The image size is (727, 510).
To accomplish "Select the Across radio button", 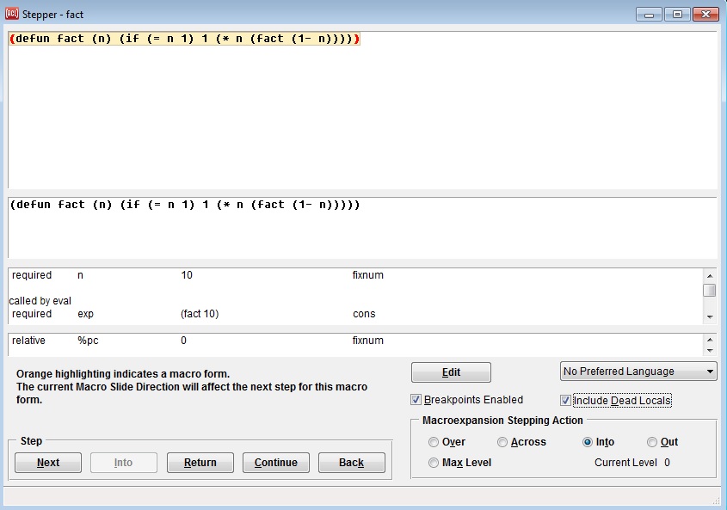I will pyautogui.click(x=502, y=442).
